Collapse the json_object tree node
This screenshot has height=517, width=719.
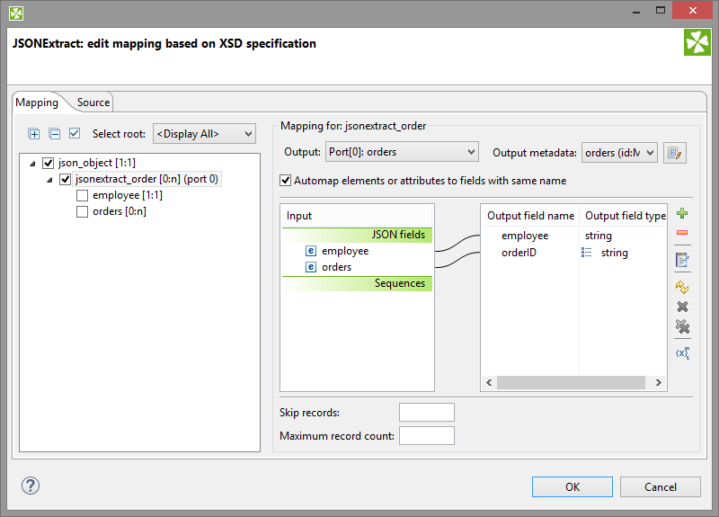34,164
